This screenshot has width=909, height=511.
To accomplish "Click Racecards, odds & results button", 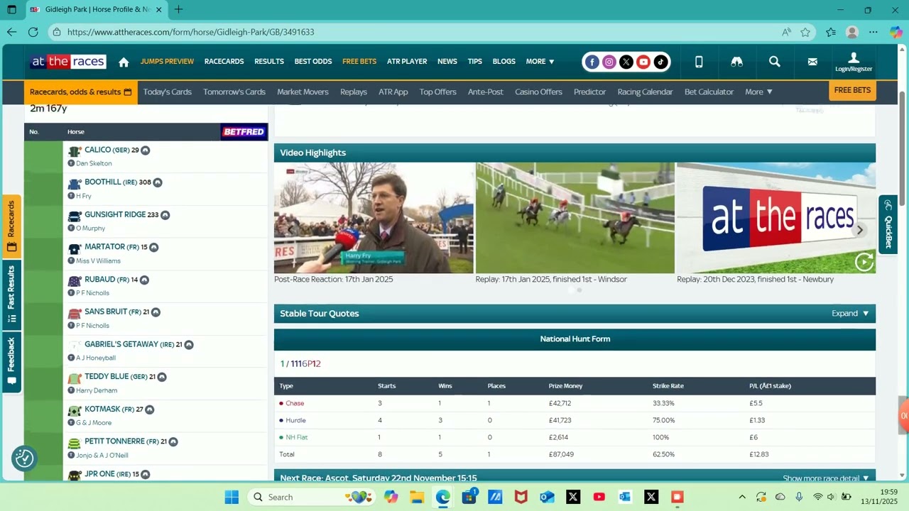I will (81, 92).
